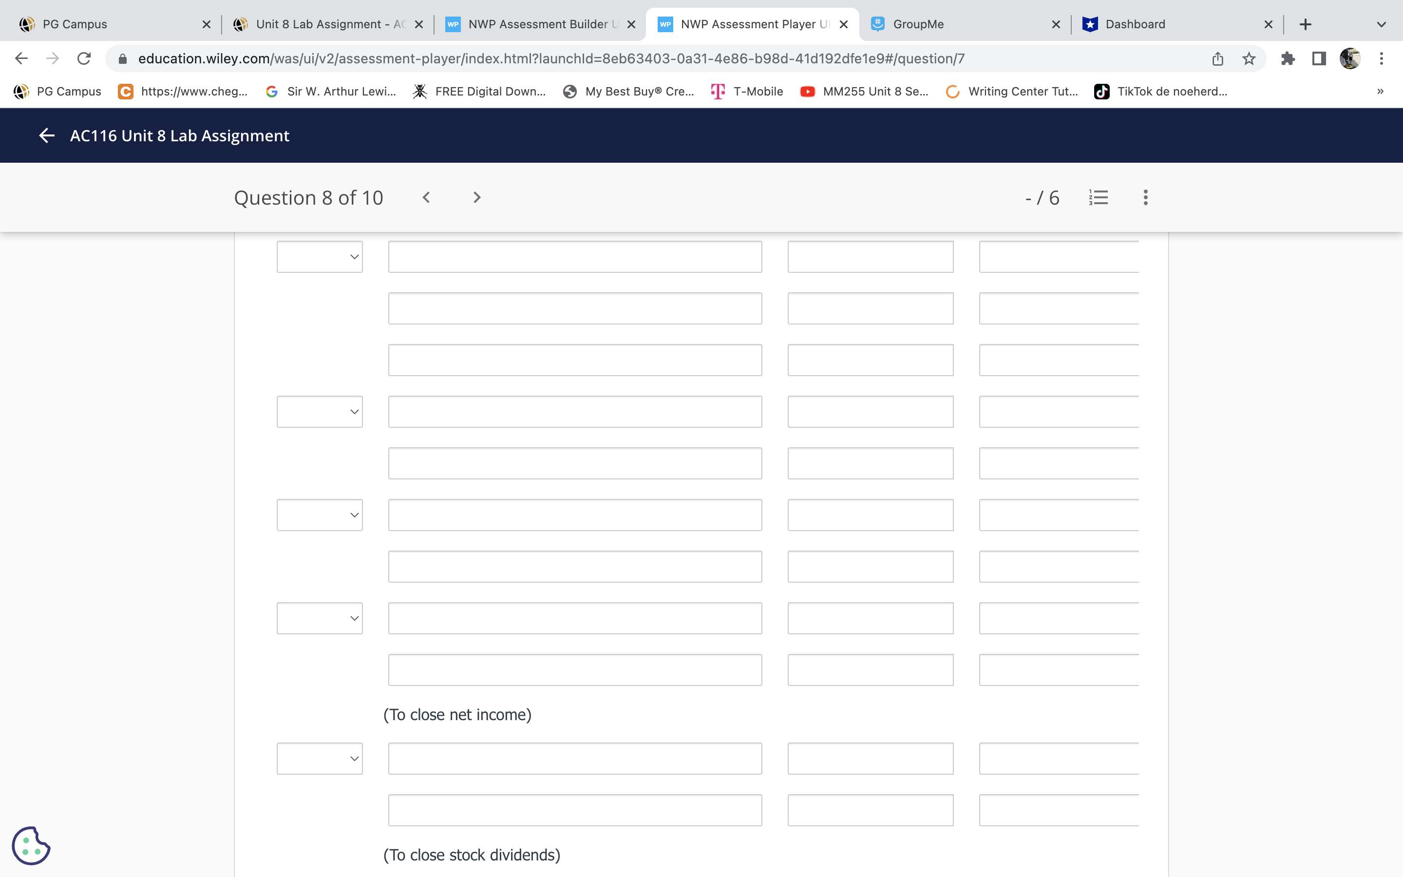Return to assignment list via back arrow
Viewport: 1403px width, 877px height.
click(x=46, y=135)
